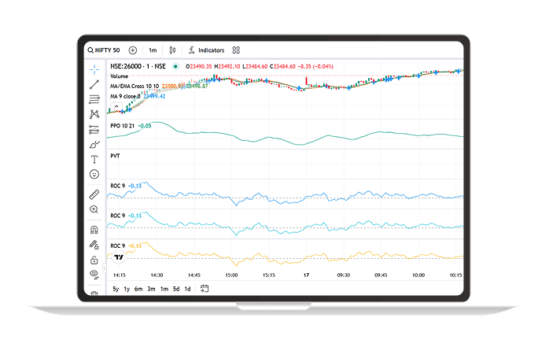Switch range to 5y
549x351 pixels.
pyautogui.click(x=116, y=289)
